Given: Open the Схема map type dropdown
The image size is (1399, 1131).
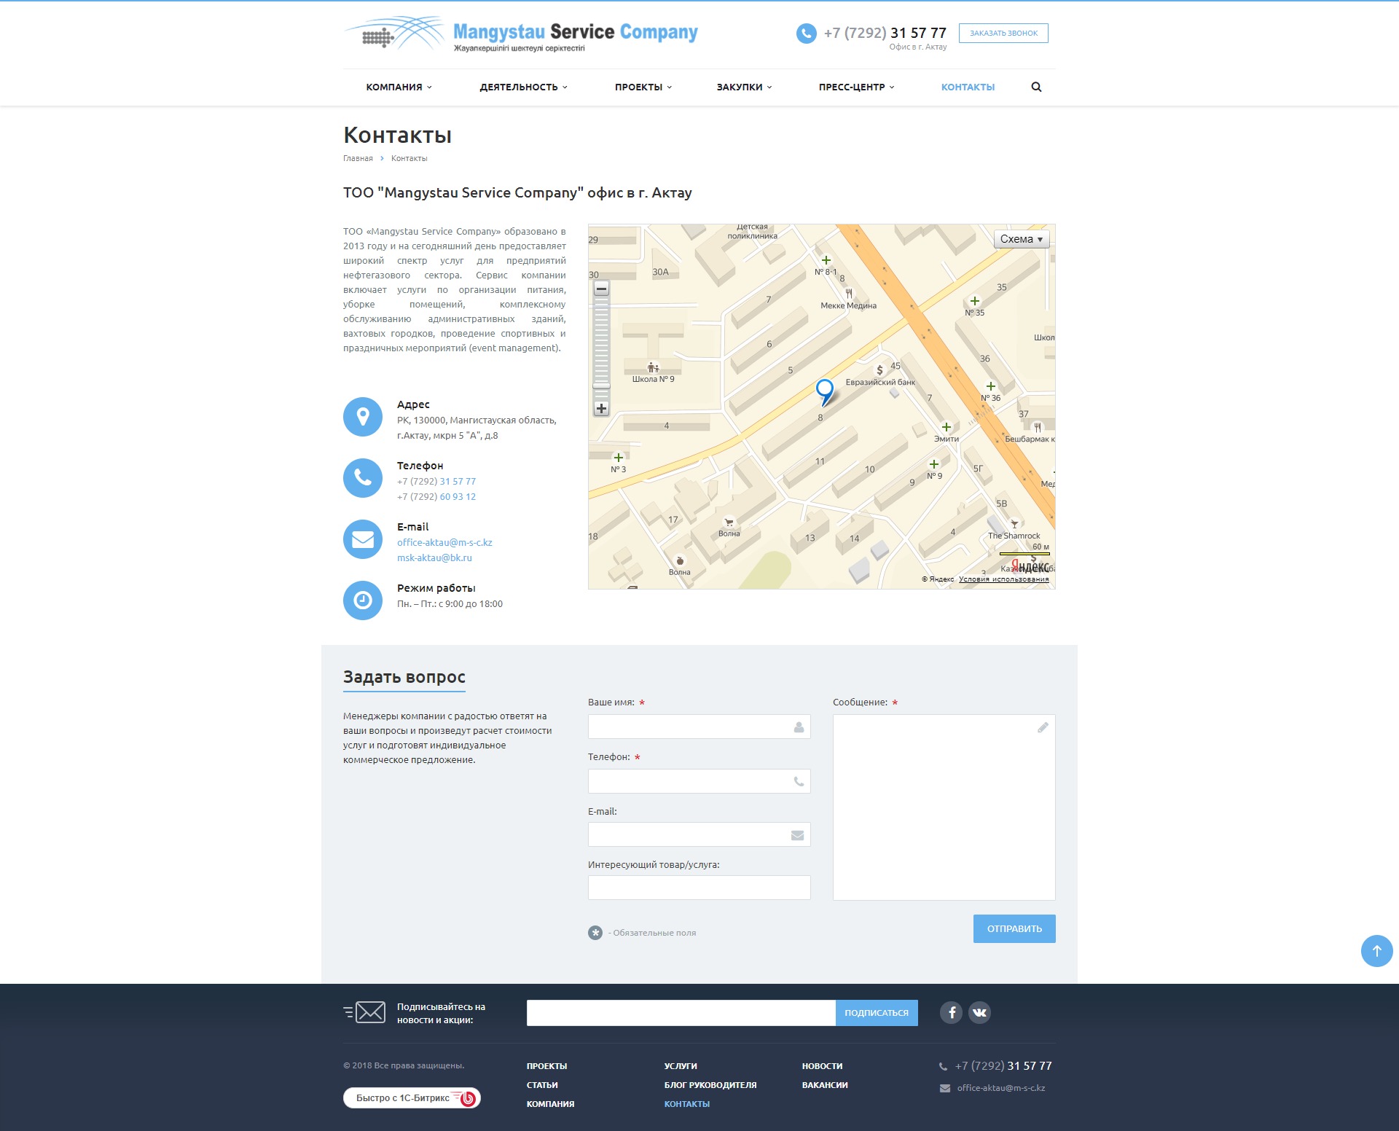Looking at the screenshot, I should pos(1022,239).
